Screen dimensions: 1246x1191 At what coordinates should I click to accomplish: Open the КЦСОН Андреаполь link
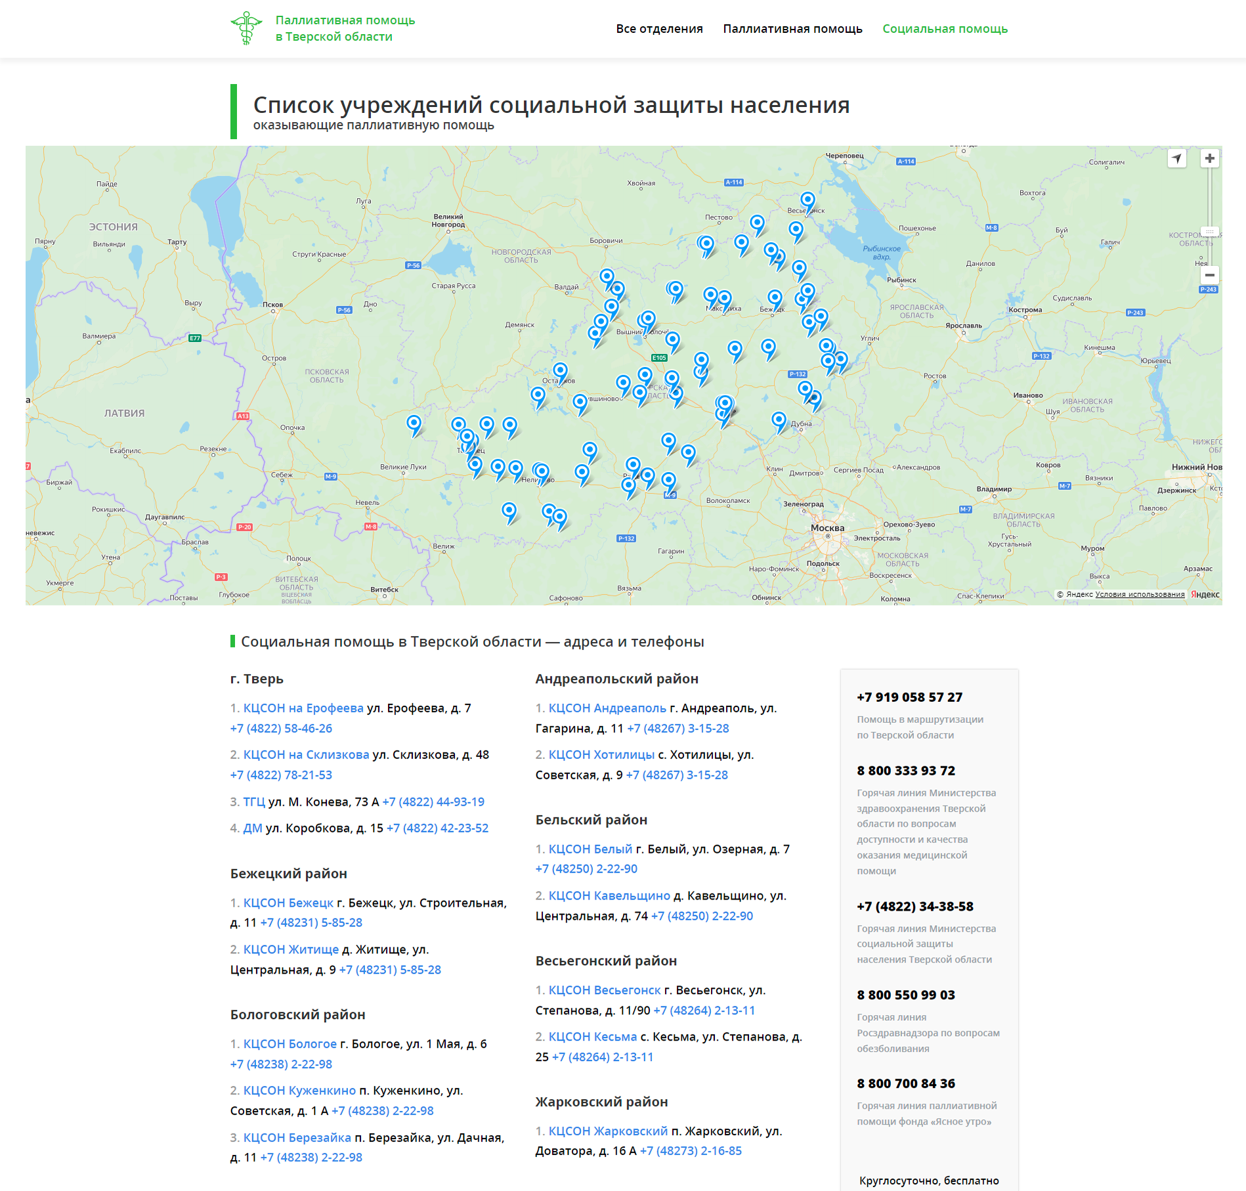[607, 708]
